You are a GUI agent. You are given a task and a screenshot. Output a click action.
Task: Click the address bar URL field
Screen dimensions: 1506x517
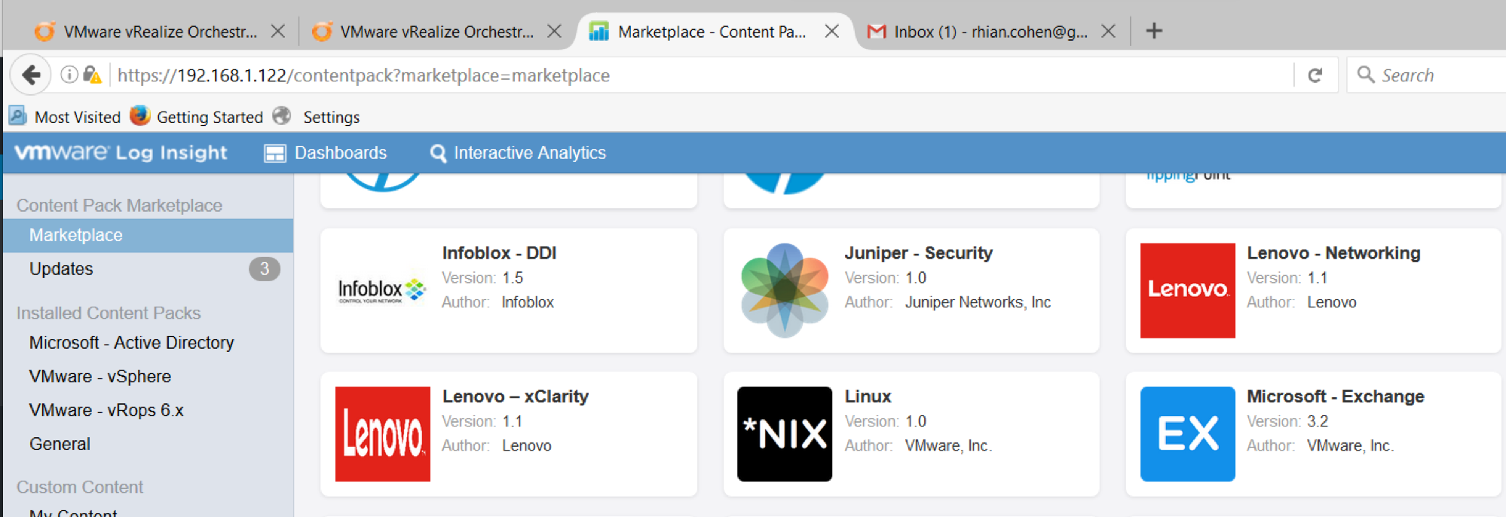point(701,75)
